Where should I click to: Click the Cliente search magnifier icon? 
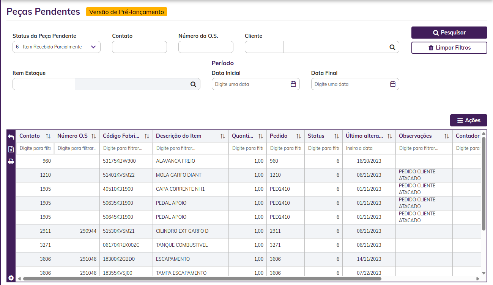pyautogui.click(x=392, y=47)
